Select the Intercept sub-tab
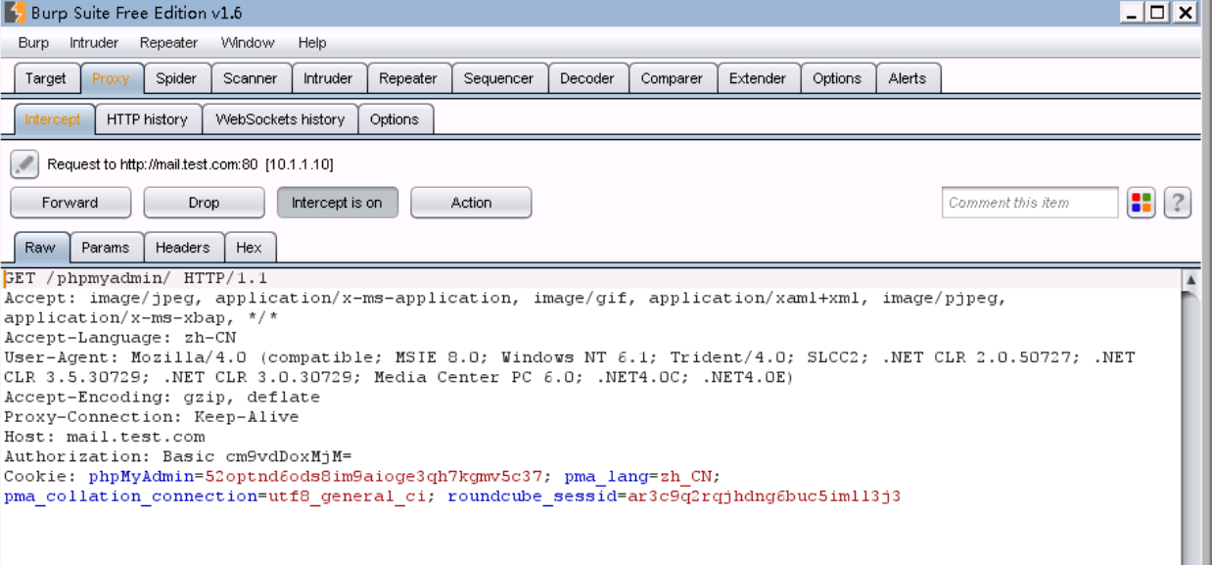 [x=53, y=119]
